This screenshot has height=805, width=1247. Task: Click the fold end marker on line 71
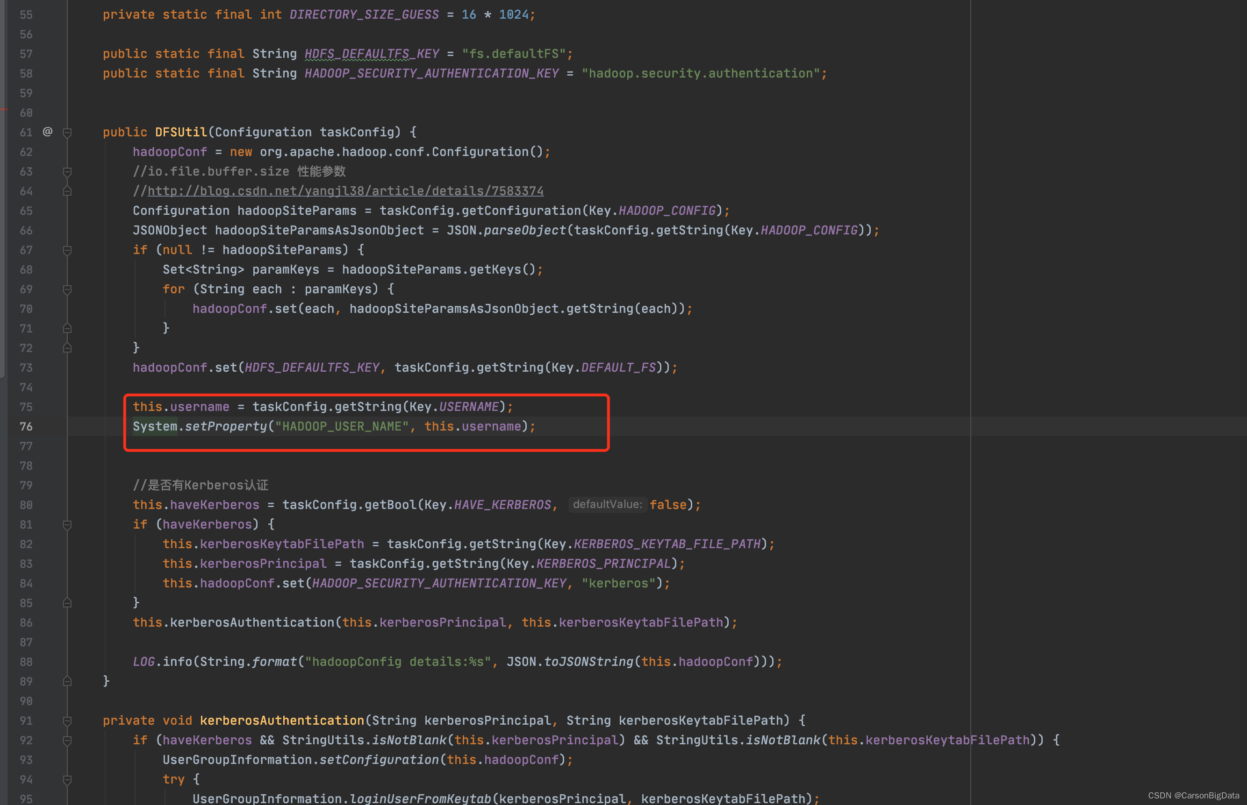pyautogui.click(x=67, y=328)
